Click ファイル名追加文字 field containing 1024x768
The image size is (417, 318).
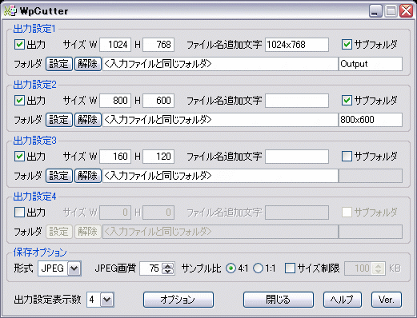click(297, 45)
